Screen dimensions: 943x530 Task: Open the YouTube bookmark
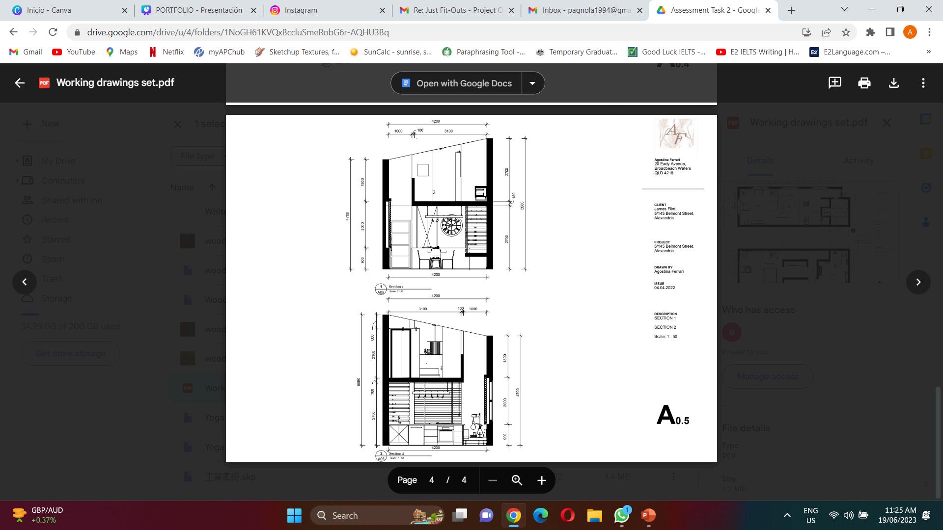tap(74, 52)
